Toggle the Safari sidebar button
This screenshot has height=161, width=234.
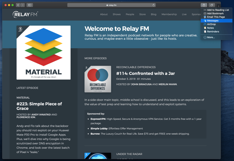point(30,5)
